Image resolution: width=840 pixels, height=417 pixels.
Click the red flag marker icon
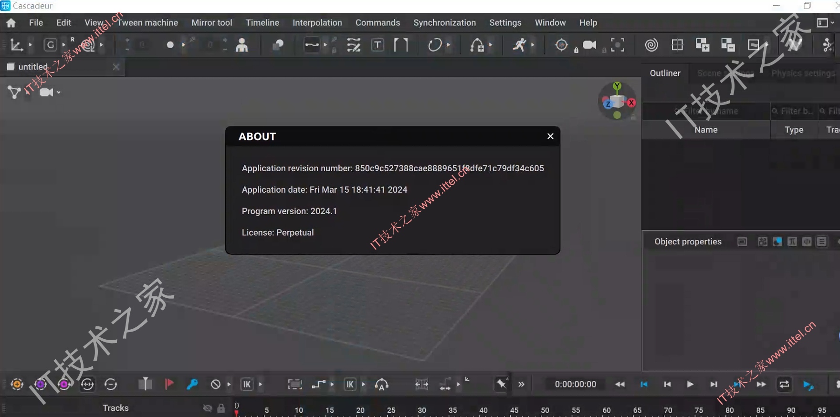(169, 384)
